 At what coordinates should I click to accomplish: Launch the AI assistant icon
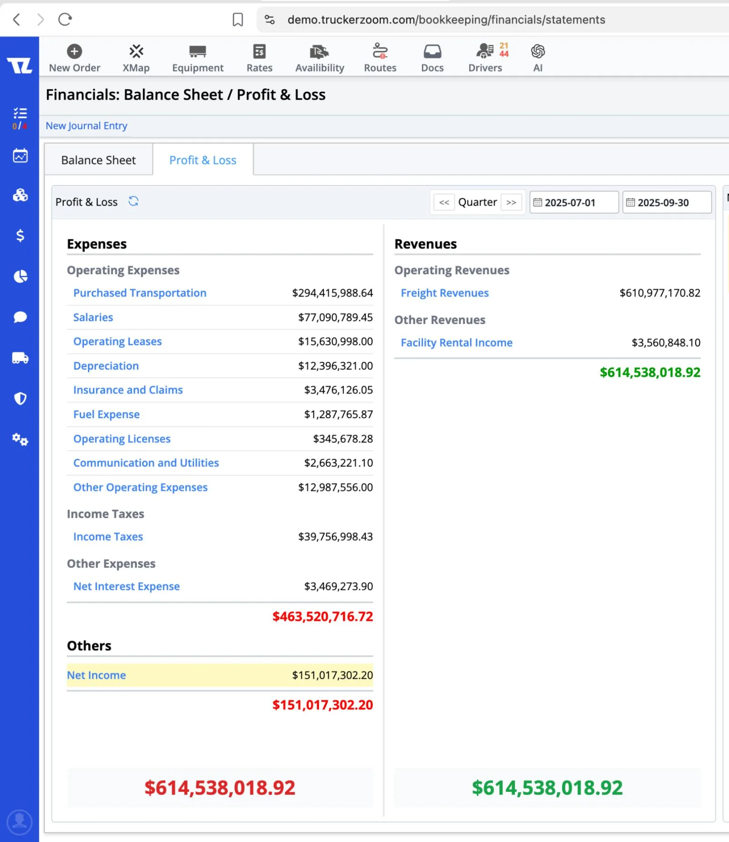click(x=538, y=51)
